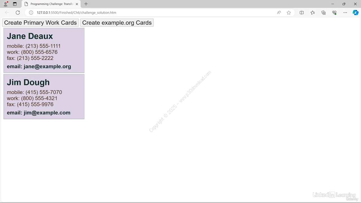Close the Programming Challenge tab
This screenshot has height=203, width=361.
point(77,4)
